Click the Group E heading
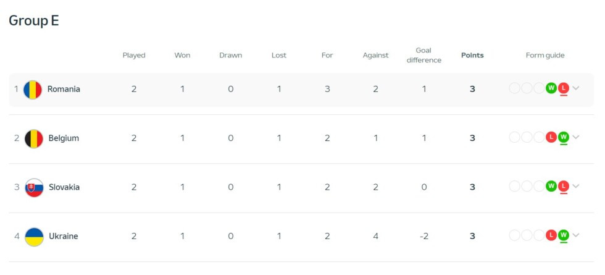This screenshot has width=605, height=275. (34, 20)
